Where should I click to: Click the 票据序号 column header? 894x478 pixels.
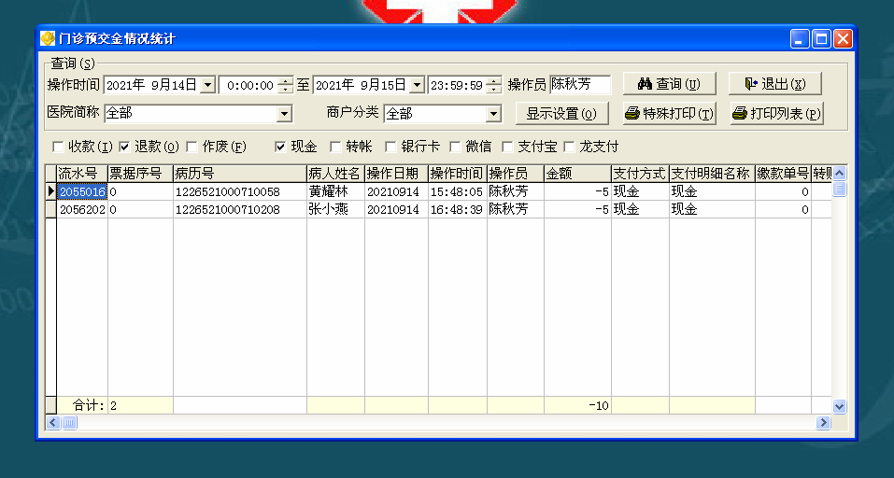coord(140,174)
